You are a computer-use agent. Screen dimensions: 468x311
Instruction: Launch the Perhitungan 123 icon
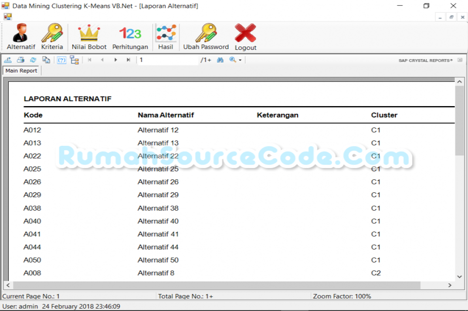pos(130,36)
